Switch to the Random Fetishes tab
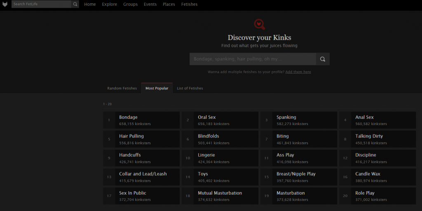Screen dimensions: 422x211 point(122,88)
